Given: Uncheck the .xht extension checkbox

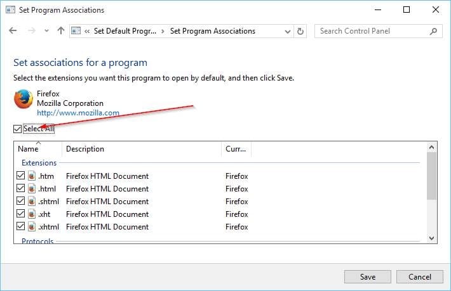Looking at the screenshot, I should point(20,213).
